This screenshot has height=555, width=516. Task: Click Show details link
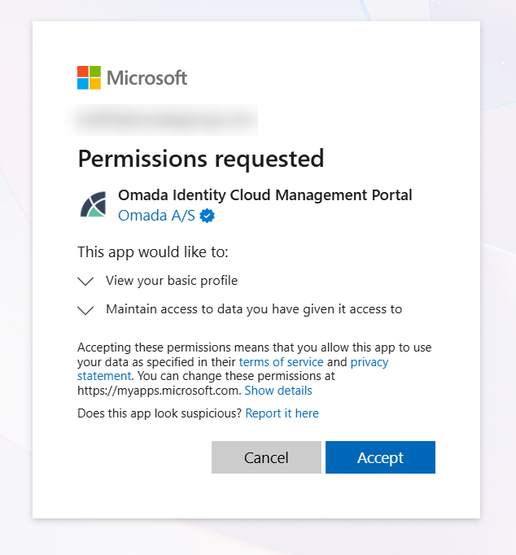pyautogui.click(x=278, y=391)
